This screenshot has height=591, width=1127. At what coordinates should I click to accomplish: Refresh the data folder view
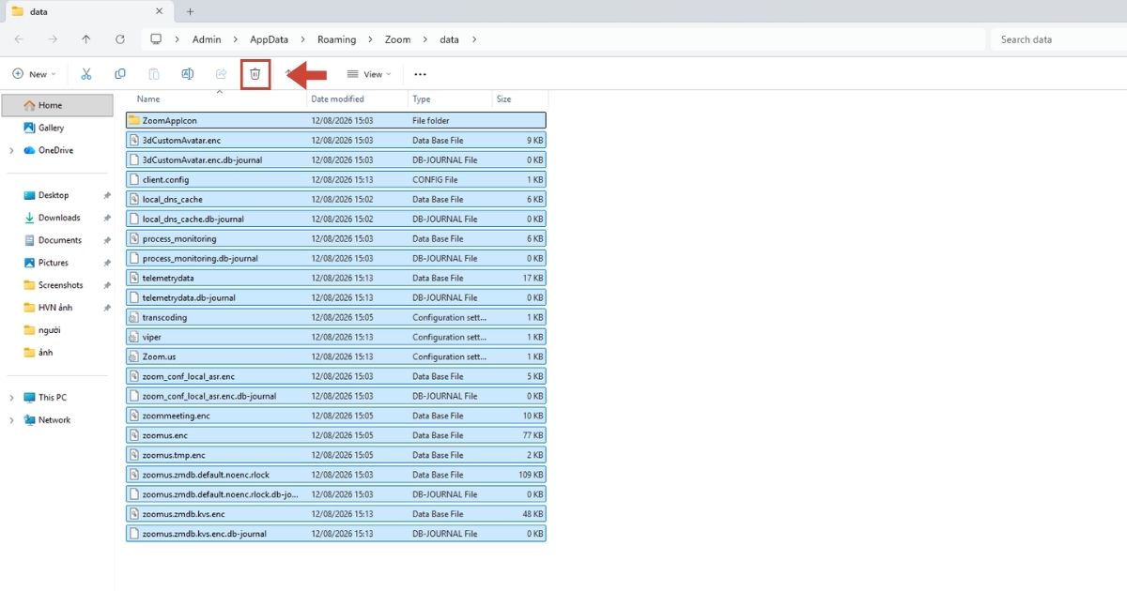pos(119,39)
